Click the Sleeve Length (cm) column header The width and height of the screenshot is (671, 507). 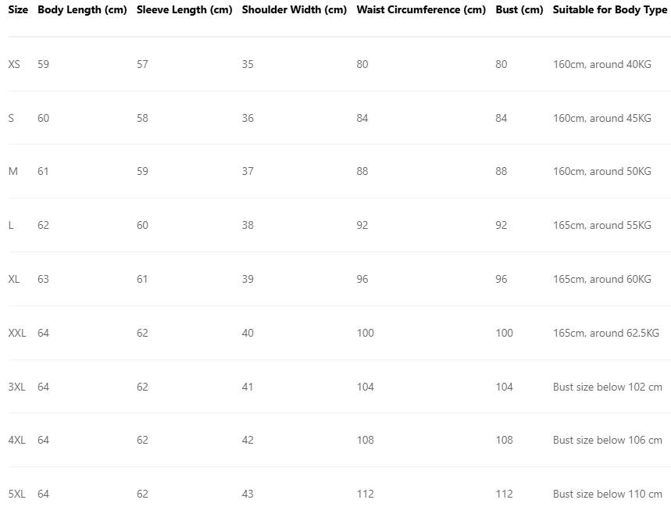point(184,10)
